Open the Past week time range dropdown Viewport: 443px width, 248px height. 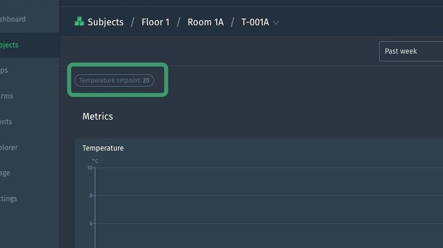click(x=411, y=51)
